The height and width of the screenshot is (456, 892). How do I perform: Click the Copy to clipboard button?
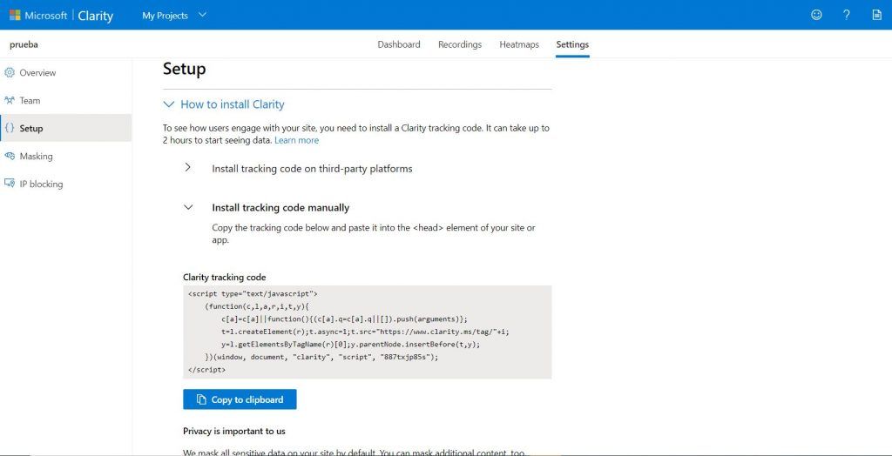click(x=240, y=399)
